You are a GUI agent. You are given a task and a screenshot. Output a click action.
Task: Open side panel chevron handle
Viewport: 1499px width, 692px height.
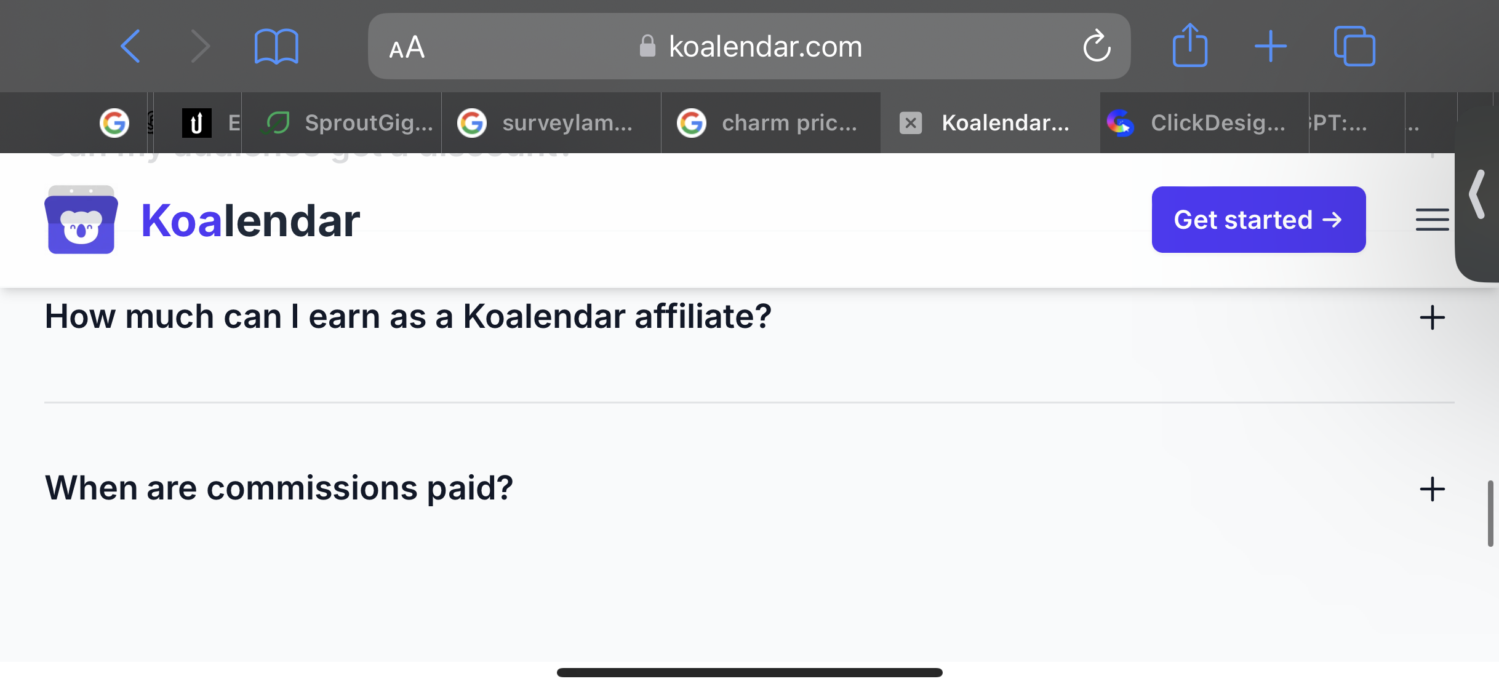point(1477,196)
